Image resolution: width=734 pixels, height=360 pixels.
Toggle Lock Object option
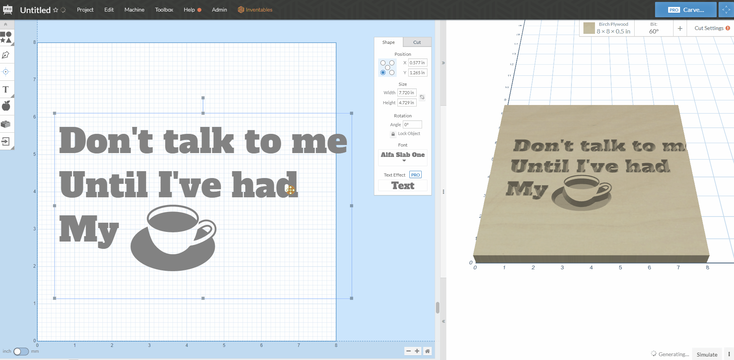pyautogui.click(x=393, y=134)
